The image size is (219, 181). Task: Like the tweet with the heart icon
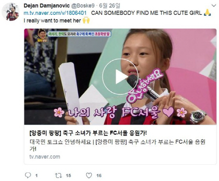[x=89, y=175]
